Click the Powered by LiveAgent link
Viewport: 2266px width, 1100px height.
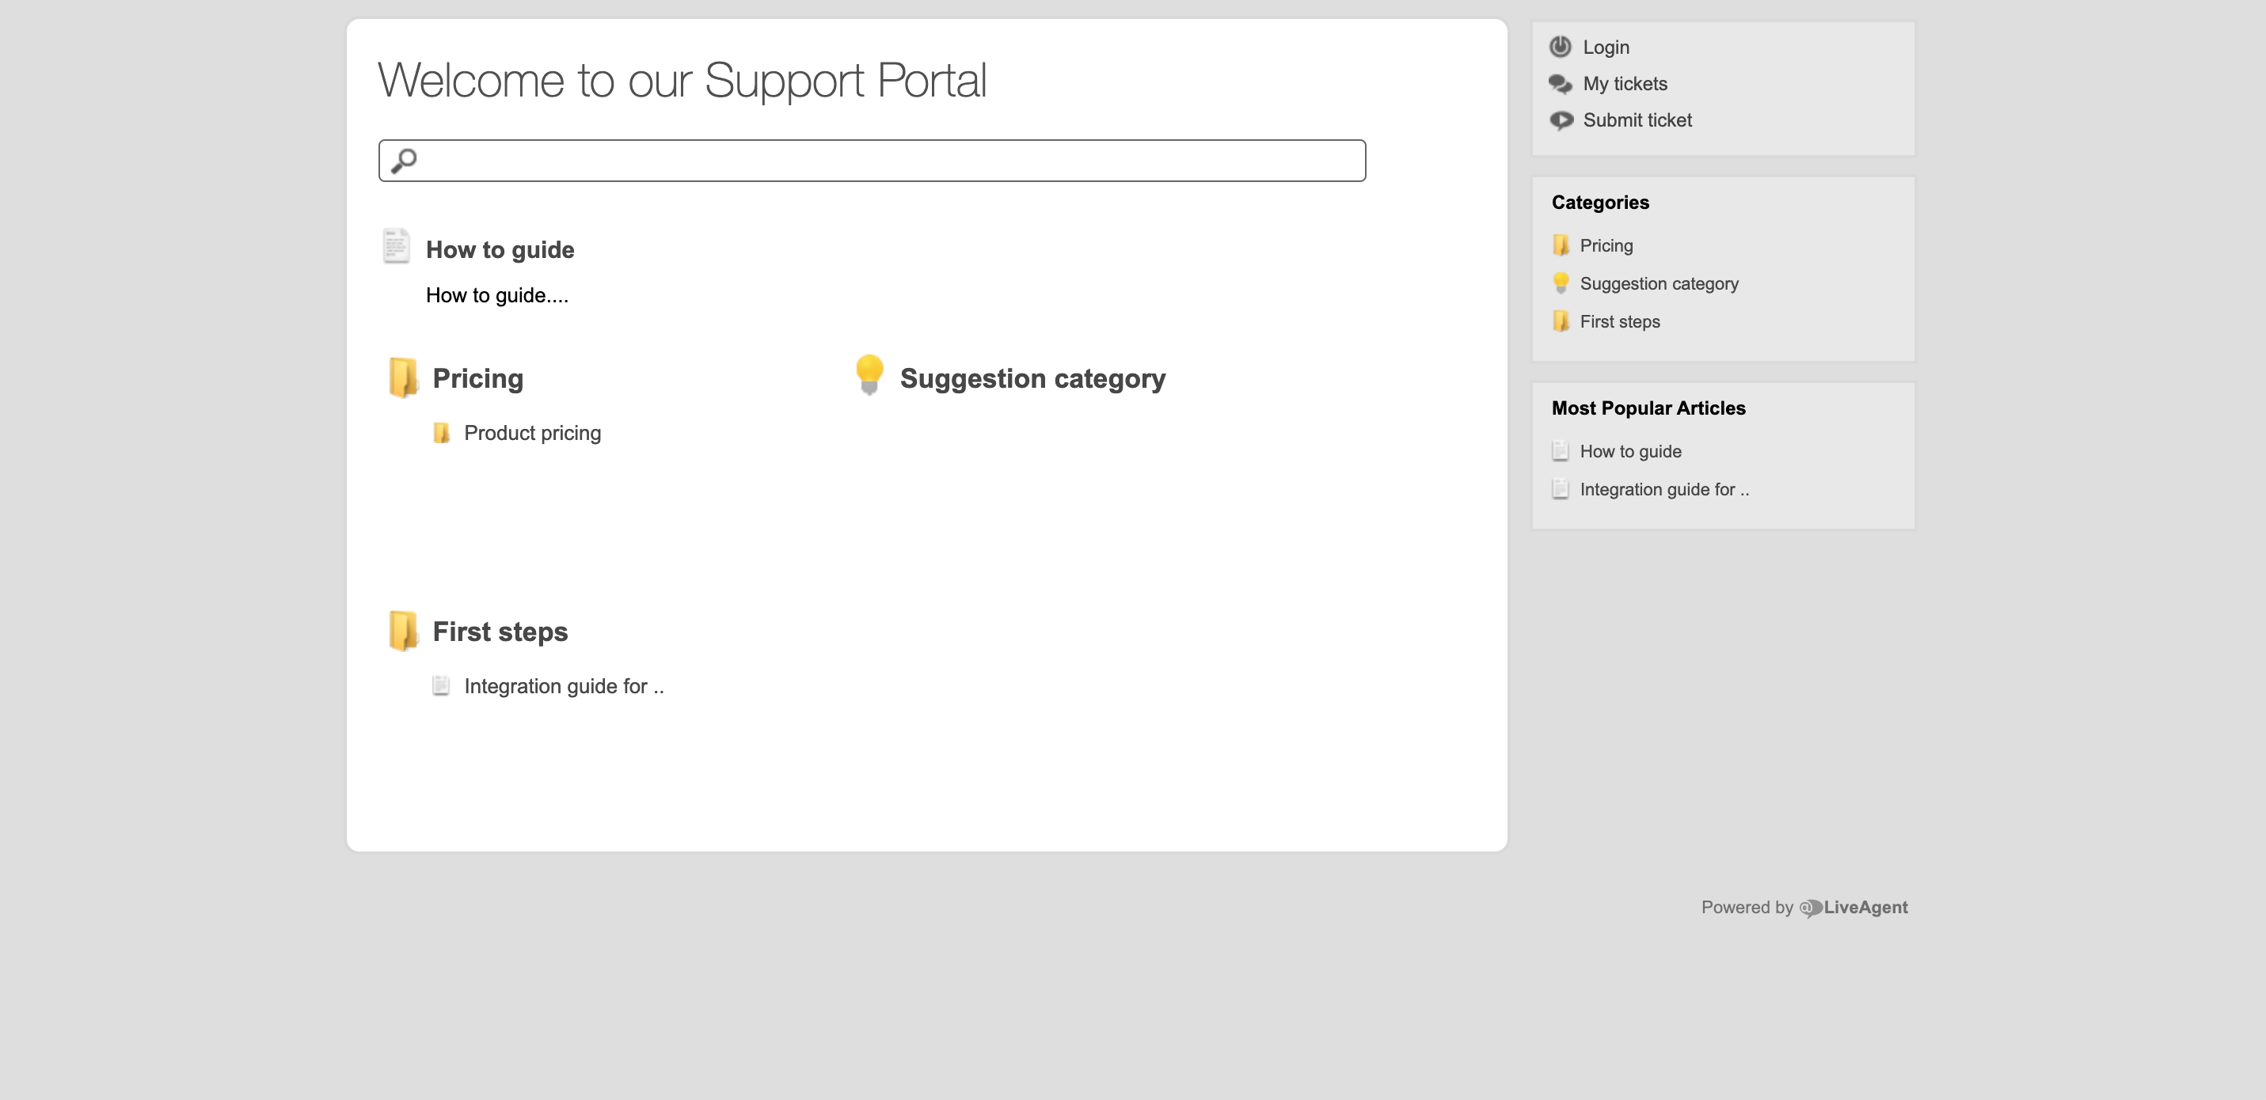click(1804, 907)
